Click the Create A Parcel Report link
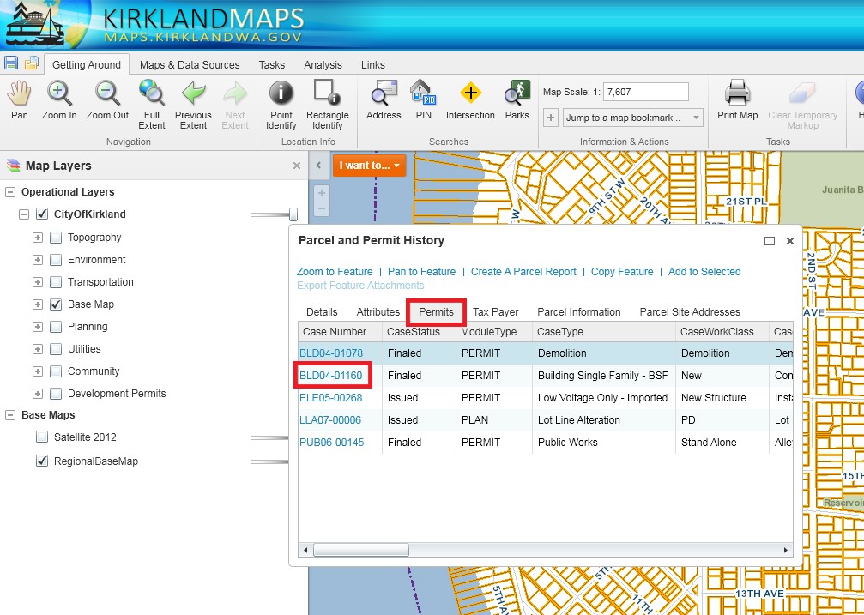This screenshot has width=864, height=615. point(523,272)
